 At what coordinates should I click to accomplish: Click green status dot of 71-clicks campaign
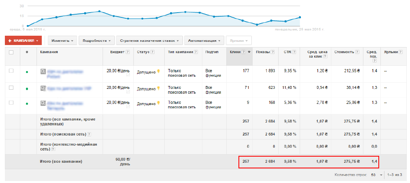(x=27, y=88)
